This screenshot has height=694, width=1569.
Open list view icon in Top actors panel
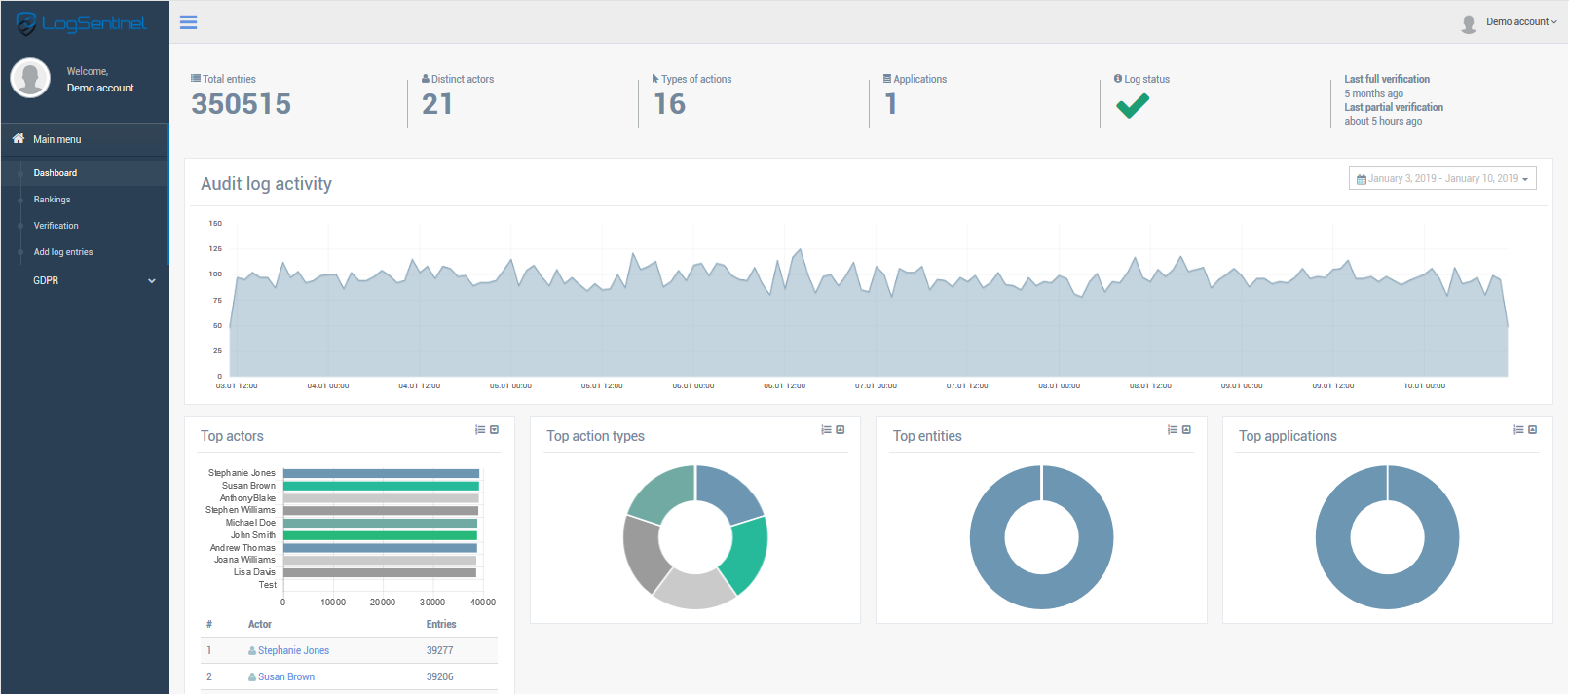pos(480,429)
